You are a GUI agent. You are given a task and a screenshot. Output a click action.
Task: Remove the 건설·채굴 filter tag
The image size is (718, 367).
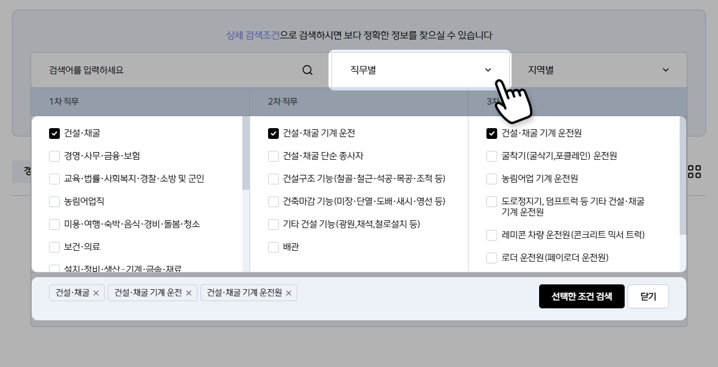[96, 293]
